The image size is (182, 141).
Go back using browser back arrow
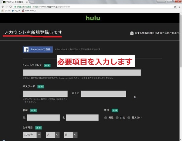[x=2, y=7]
